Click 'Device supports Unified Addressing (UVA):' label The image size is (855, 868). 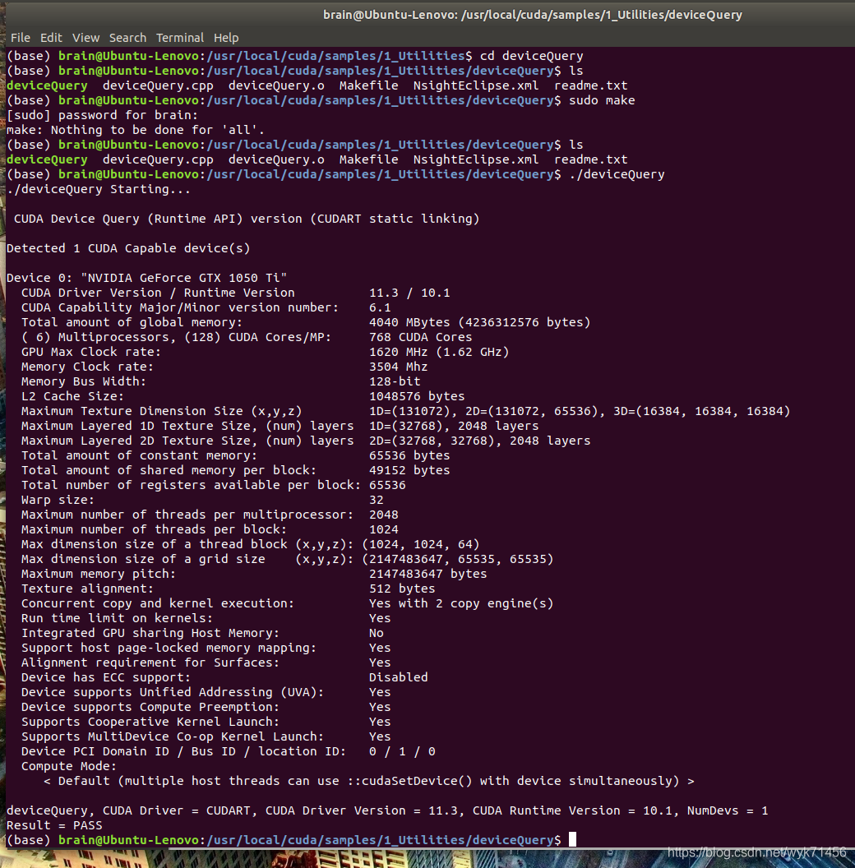172,692
